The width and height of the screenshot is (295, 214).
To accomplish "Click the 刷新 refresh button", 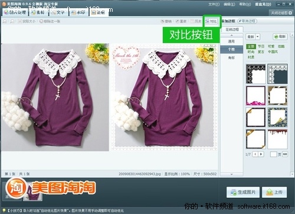I will pos(280,36).
